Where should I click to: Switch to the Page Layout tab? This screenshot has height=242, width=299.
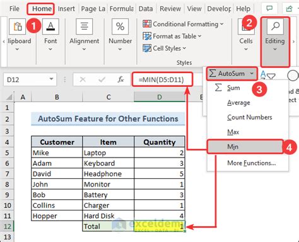click(93, 9)
